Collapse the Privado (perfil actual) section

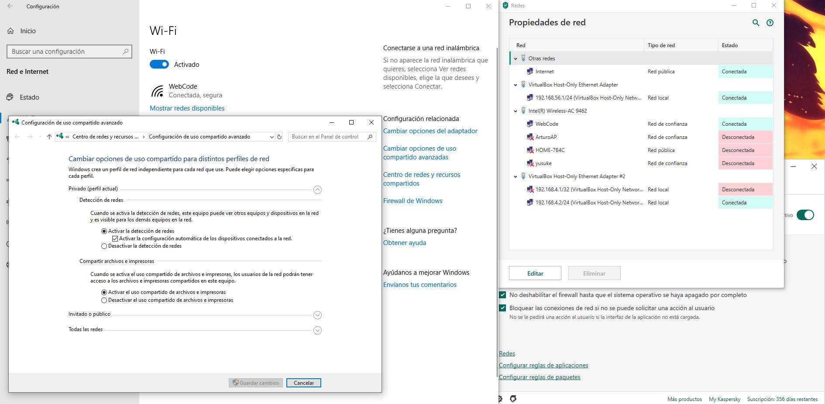[318, 190]
